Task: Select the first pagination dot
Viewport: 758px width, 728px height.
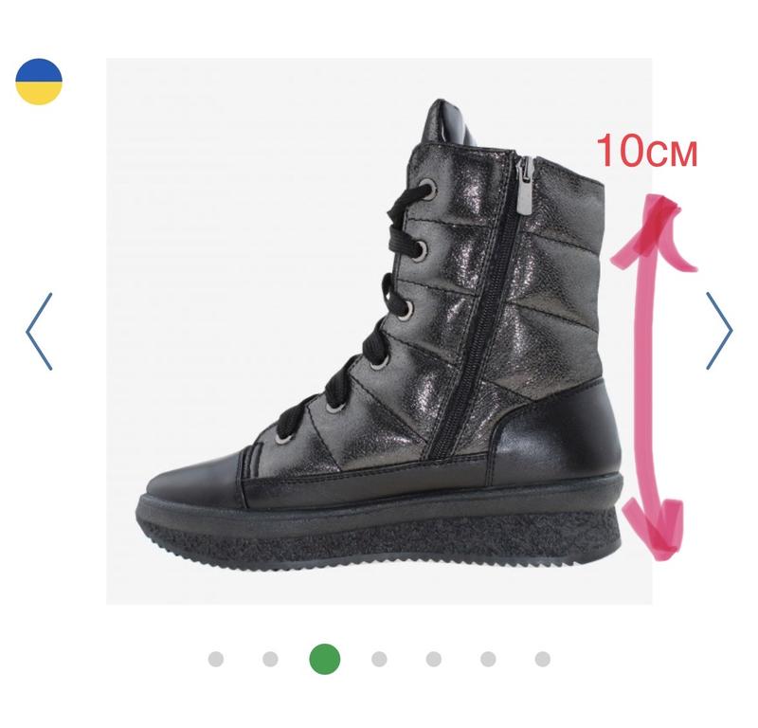Action: click(x=216, y=659)
